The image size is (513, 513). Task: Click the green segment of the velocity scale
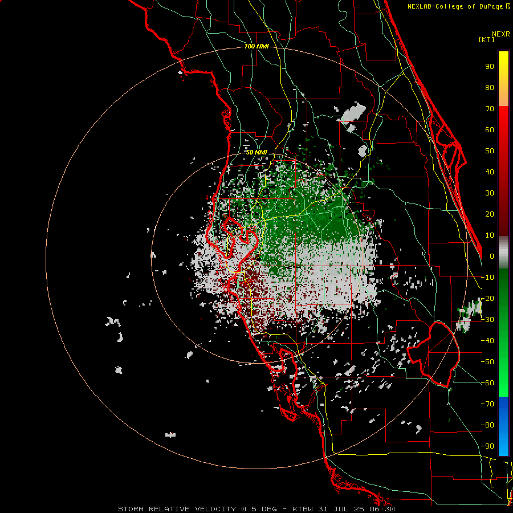(x=503, y=332)
